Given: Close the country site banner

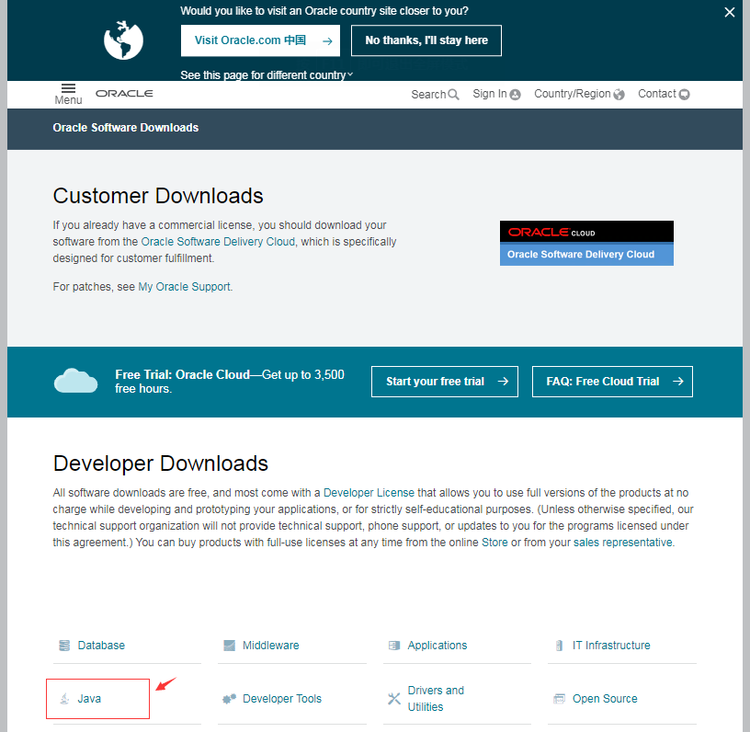Looking at the screenshot, I should (729, 13).
